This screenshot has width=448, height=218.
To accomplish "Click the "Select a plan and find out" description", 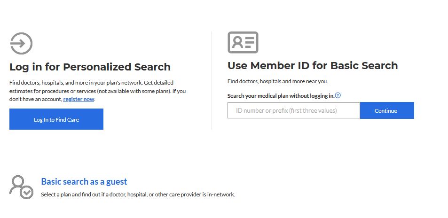I will point(138,194).
